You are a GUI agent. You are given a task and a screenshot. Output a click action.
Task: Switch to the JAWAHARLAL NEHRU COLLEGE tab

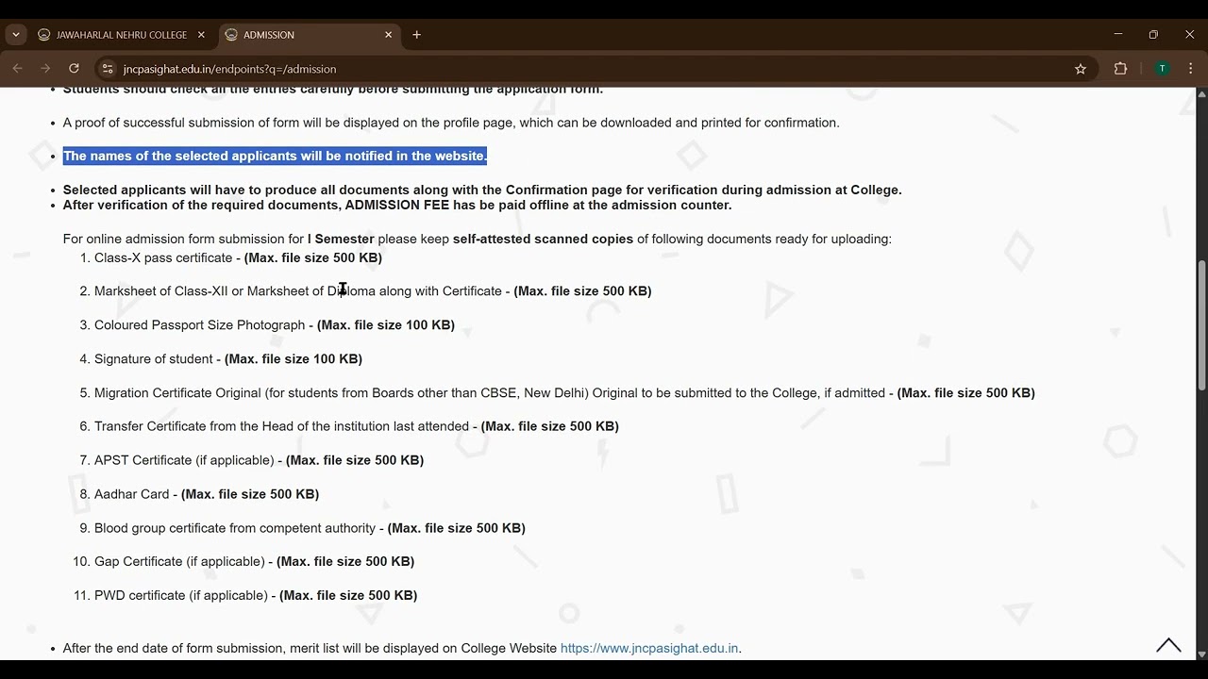(x=121, y=35)
